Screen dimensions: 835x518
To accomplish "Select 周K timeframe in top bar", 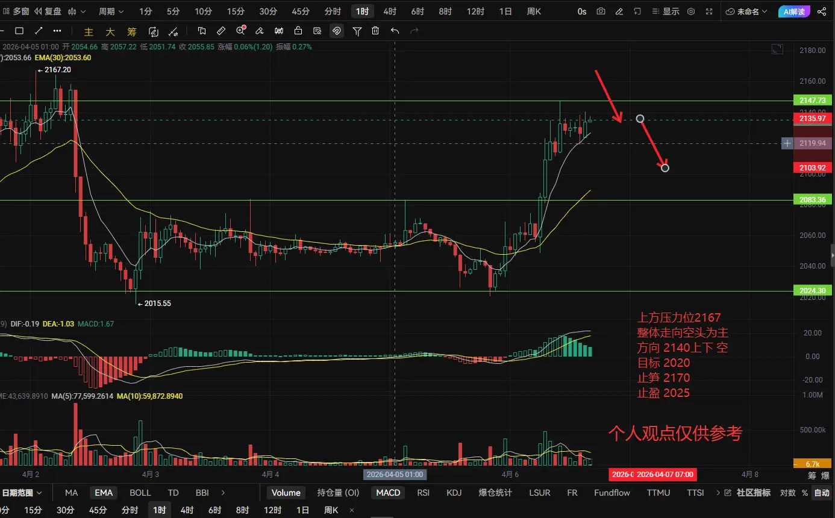I will [534, 11].
